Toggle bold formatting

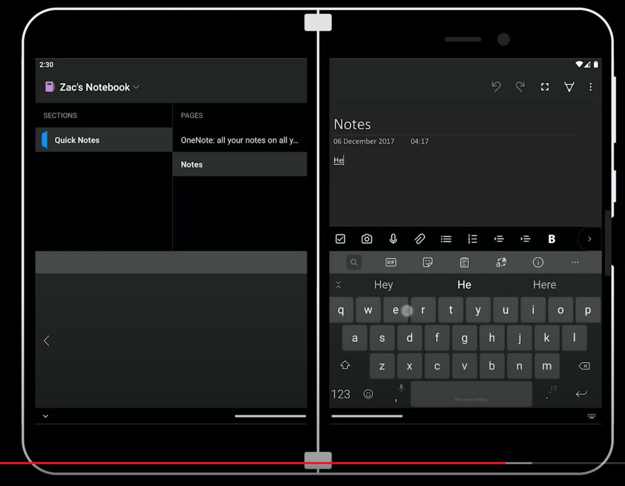[551, 239]
